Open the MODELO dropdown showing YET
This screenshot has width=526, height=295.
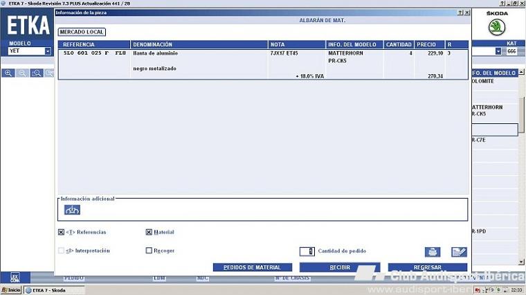(x=48, y=51)
